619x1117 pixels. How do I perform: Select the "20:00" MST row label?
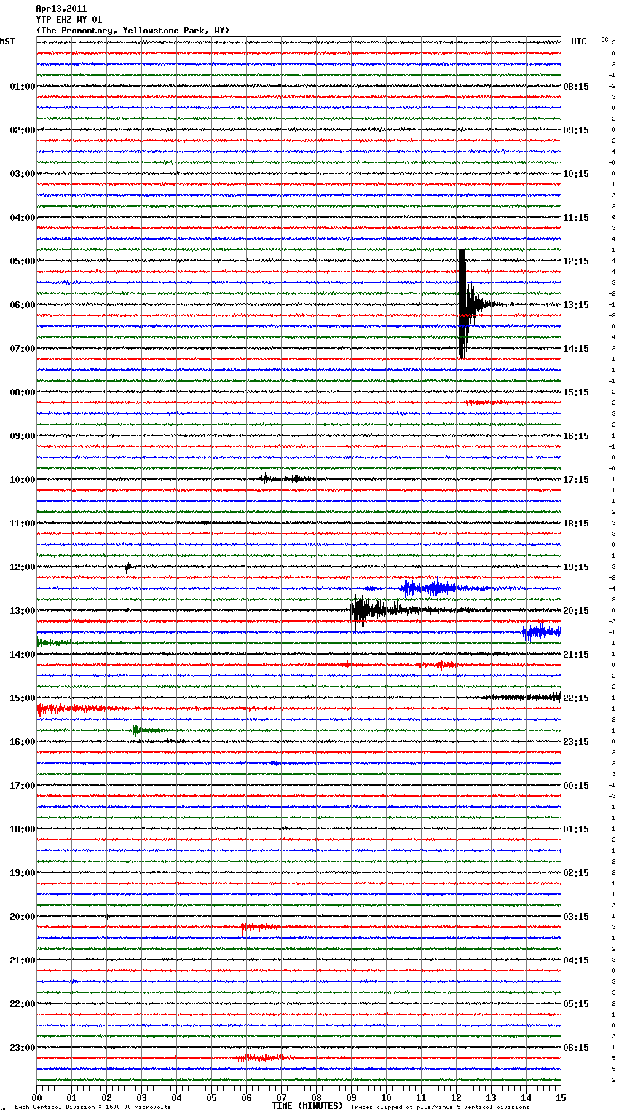click(23, 917)
